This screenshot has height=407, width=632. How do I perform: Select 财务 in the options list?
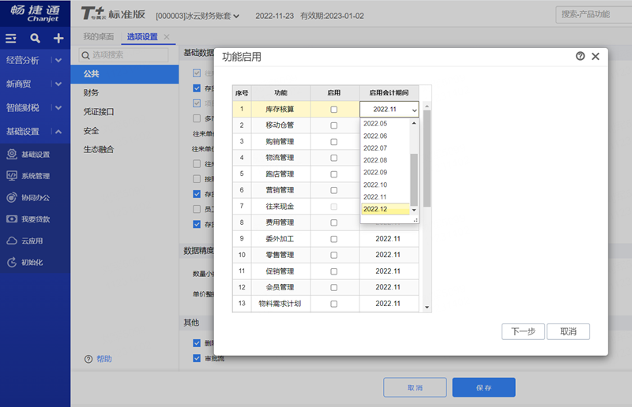pyautogui.click(x=92, y=92)
